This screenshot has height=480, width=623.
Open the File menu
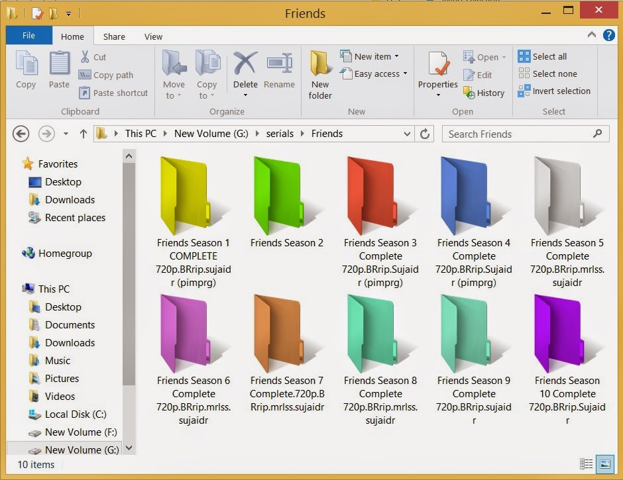(28, 35)
